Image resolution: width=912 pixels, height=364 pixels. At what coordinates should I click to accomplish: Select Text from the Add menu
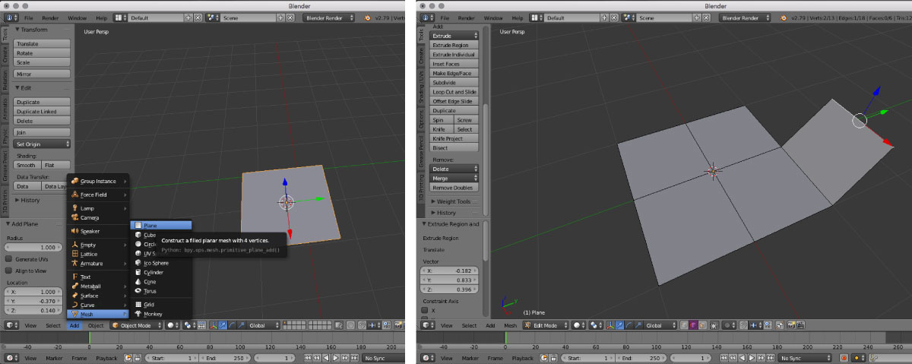coord(99,277)
